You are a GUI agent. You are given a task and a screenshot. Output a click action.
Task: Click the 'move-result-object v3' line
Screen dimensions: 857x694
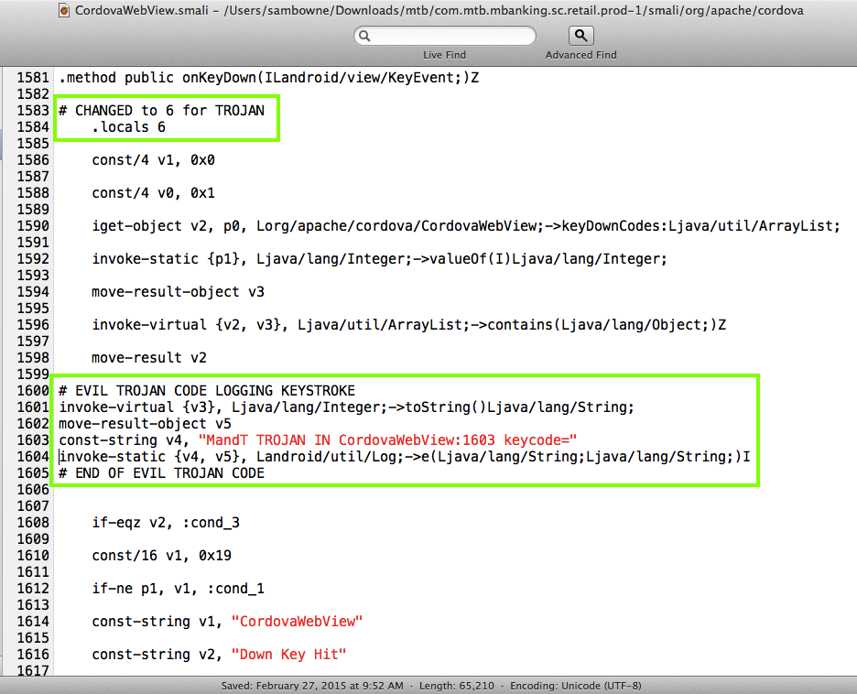(x=178, y=292)
